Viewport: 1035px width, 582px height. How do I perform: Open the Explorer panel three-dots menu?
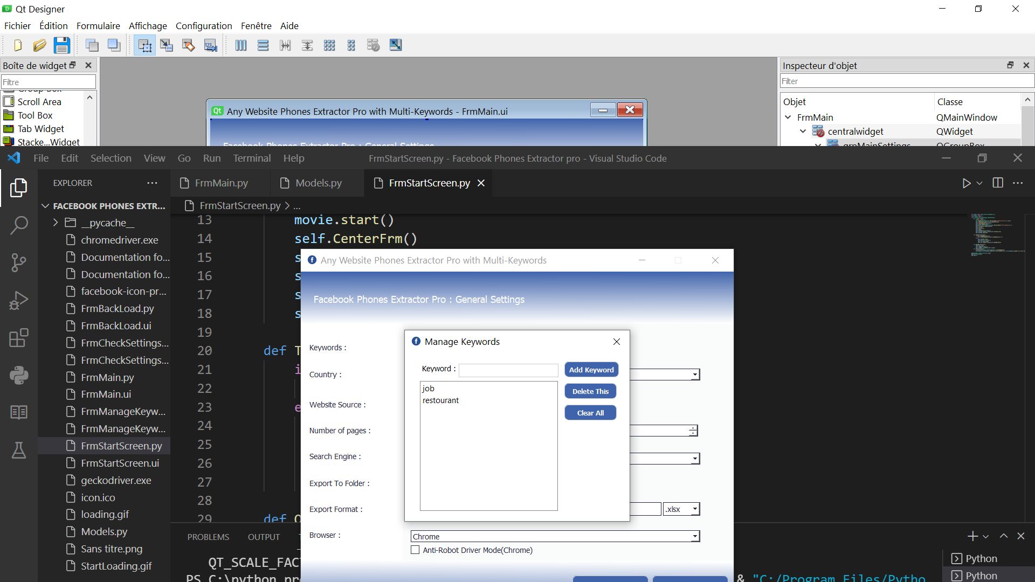153,183
